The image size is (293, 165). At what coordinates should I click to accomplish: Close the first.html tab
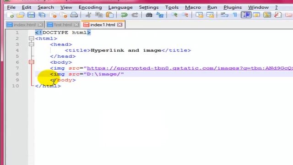[x=76, y=24]
